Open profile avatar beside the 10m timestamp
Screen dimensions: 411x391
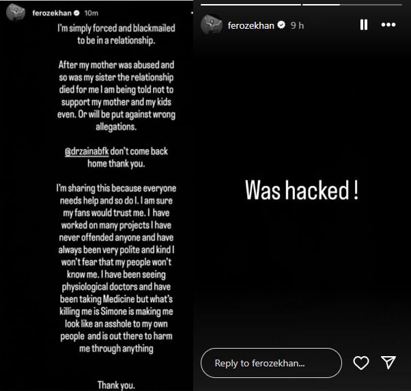pos(16,12)
